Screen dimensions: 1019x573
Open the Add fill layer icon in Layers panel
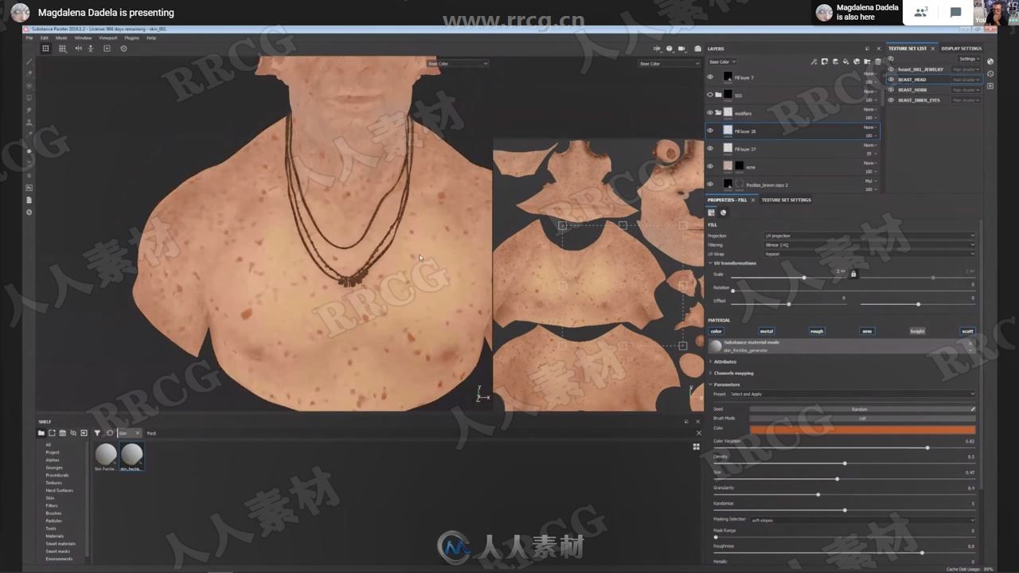point(846,61)
